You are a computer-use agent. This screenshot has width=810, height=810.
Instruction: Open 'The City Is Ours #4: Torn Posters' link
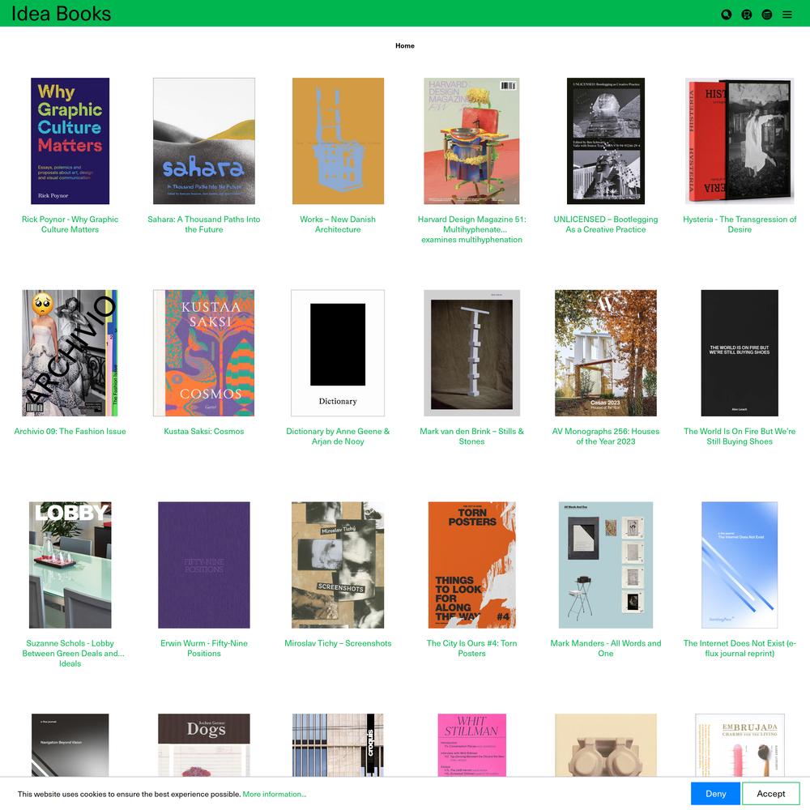(x=471, y=648)
